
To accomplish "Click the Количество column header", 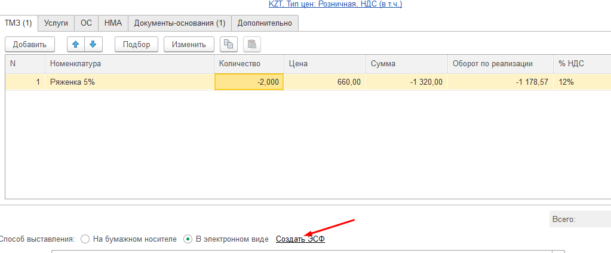I will point(249,64).
